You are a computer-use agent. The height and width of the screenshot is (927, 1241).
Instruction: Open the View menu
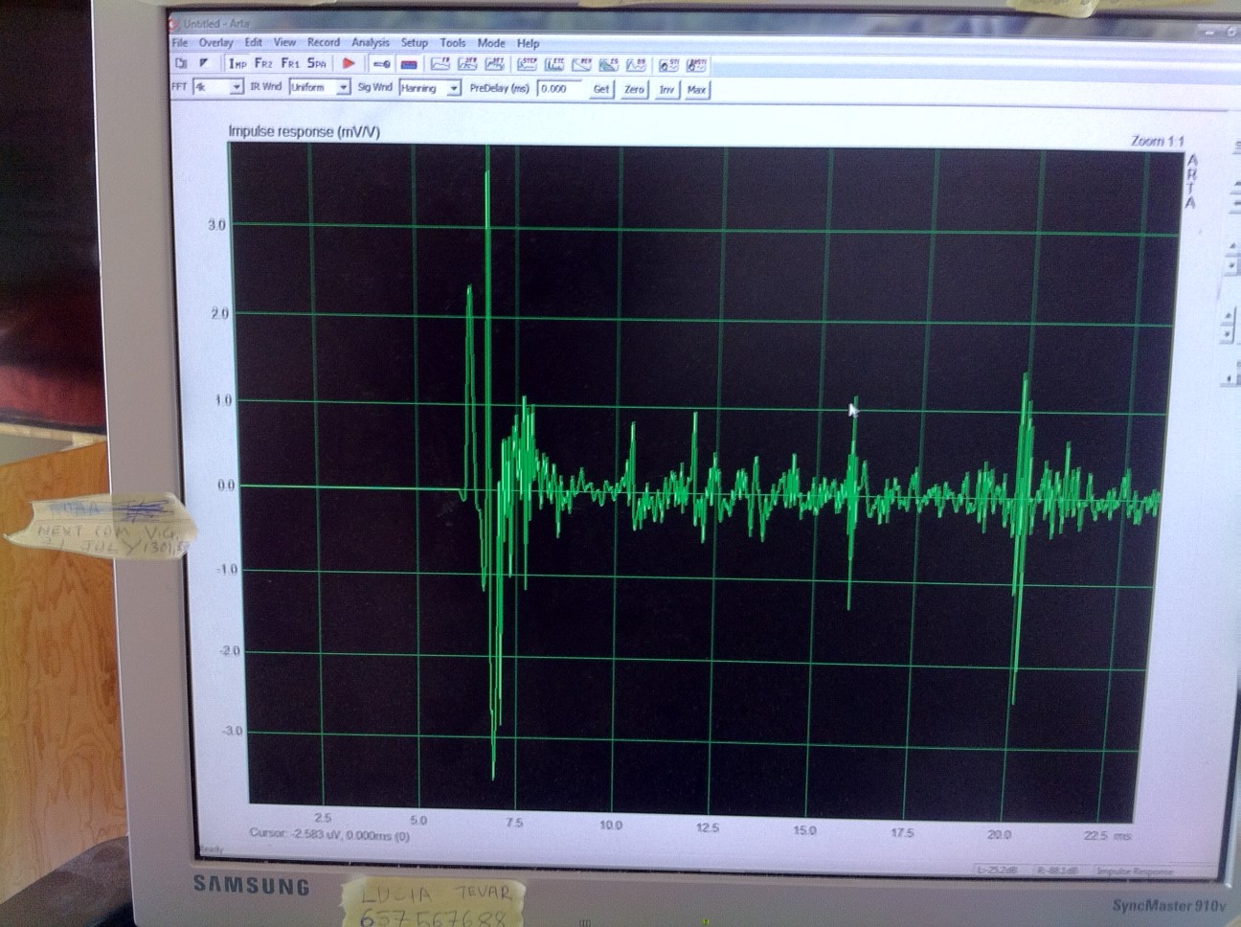[x=284, y=42]
